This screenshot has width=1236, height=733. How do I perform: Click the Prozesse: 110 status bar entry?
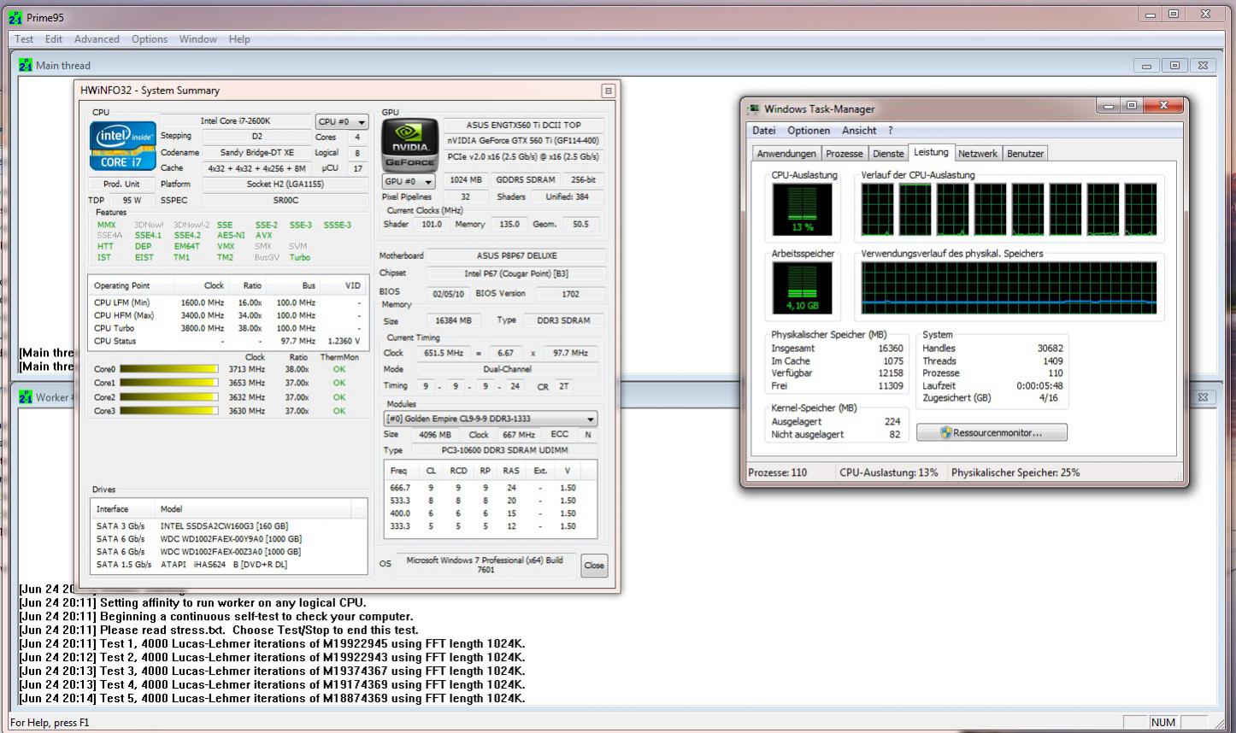click(777, 472)
